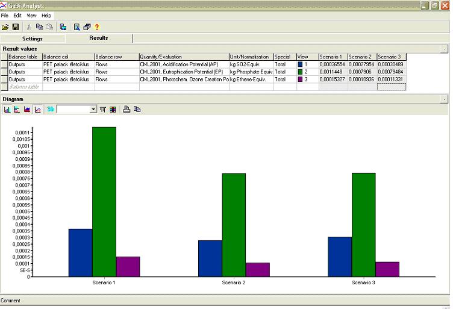Click the 'kg Ethene-Equiv.' unit cell
Viewport: 453px width, 309px height.
251,80
